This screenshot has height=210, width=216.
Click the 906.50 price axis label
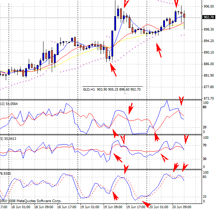click(208, 6)
